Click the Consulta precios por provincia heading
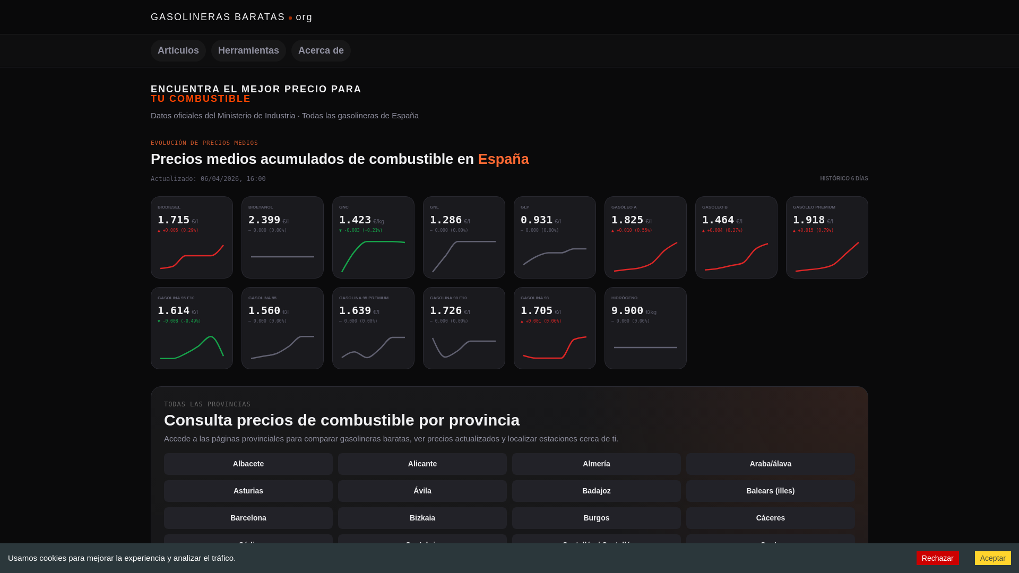Viewport: 1019px width, 573px height. pyautogui.click(x=342, y=420)
